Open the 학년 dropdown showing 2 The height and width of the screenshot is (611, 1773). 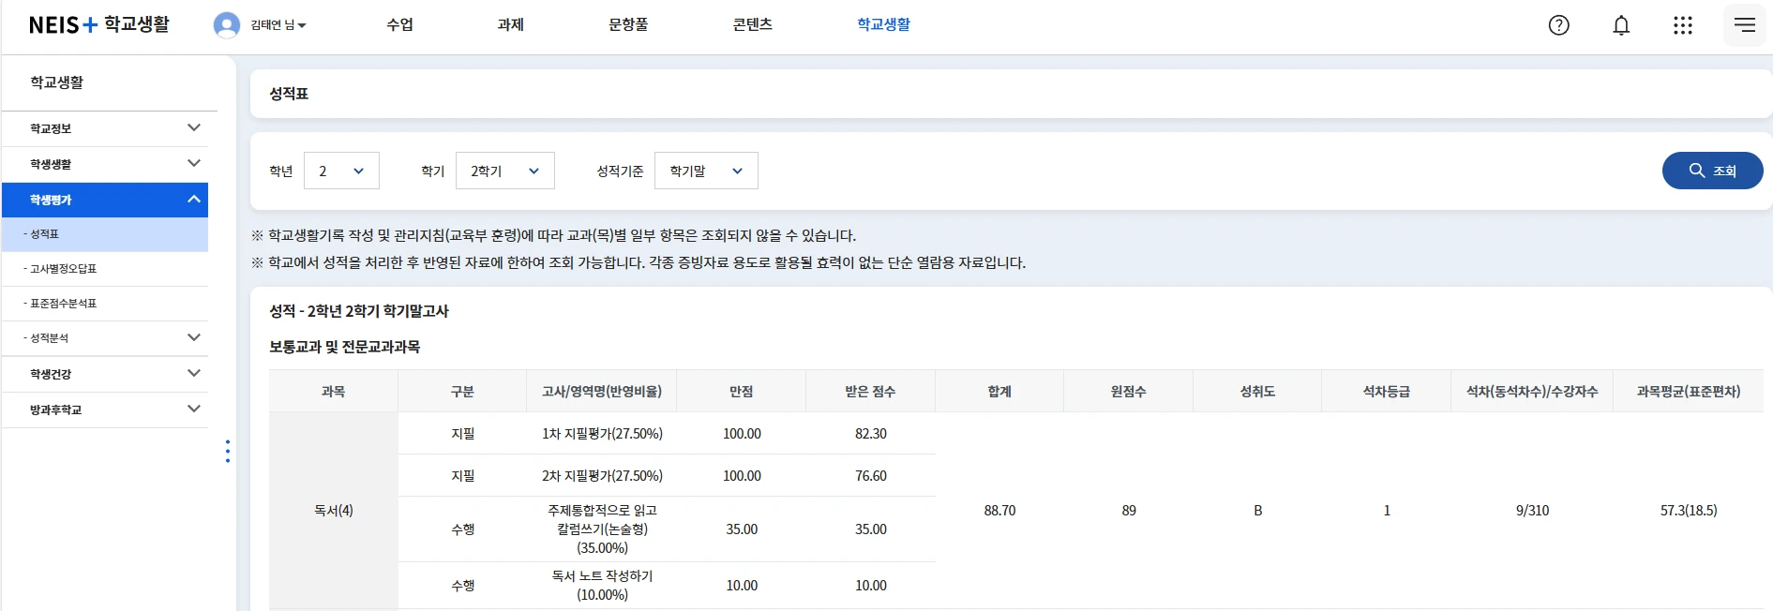[341, 171]
